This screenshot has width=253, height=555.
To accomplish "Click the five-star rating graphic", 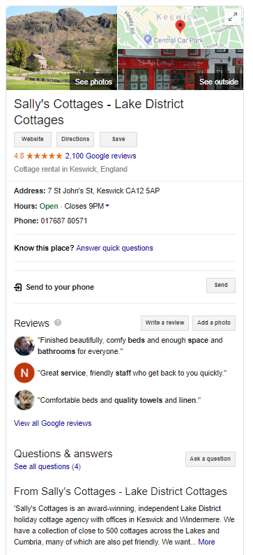I will click(45, 156).
